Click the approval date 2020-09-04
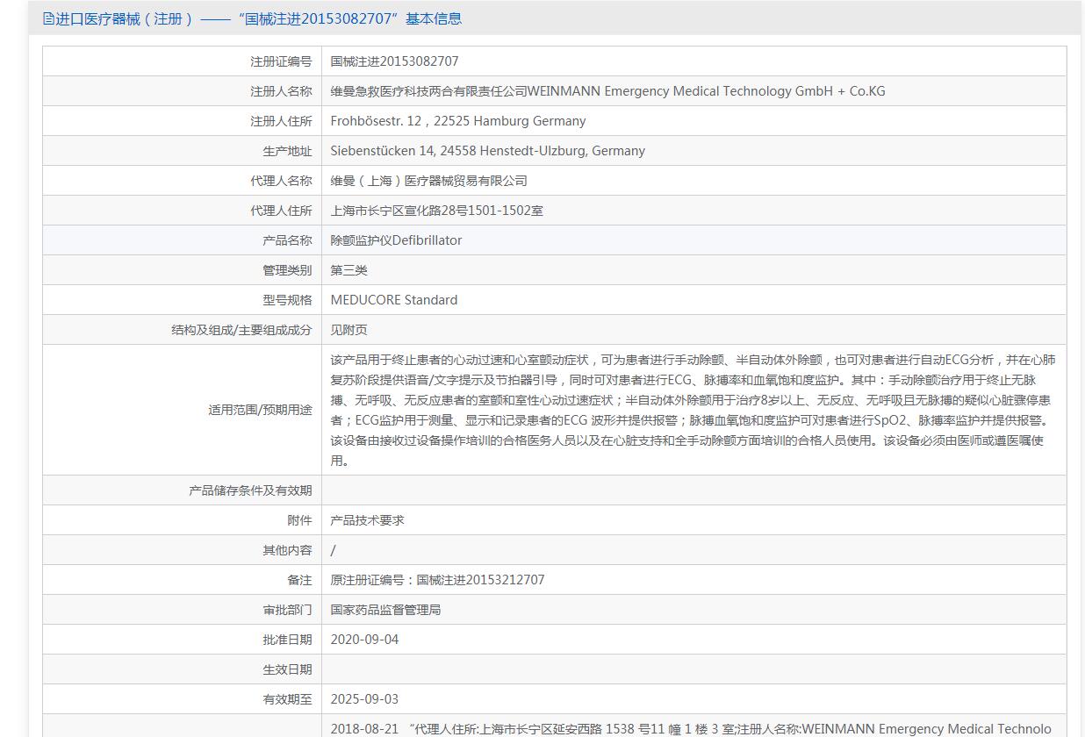Viewport: 1085px width, 737px height. pos(364,640)
